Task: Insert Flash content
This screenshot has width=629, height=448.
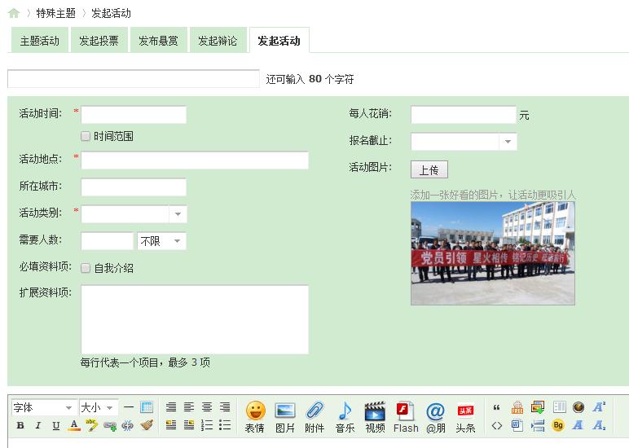Action: tap(406, 417)
